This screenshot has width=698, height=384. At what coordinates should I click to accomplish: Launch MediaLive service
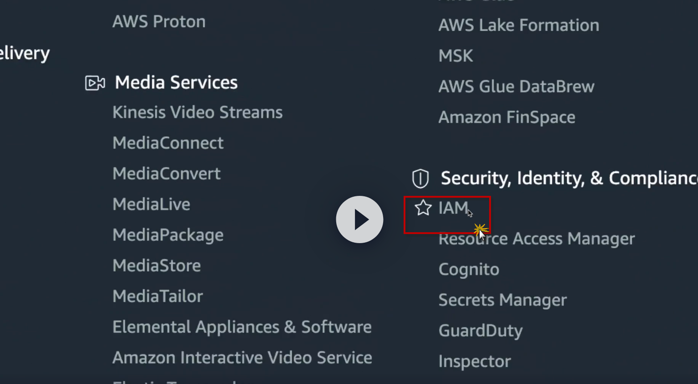(151, 204)
